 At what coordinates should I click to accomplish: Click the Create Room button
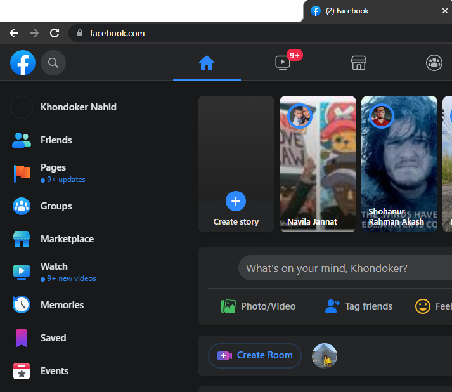pos(255,356)
